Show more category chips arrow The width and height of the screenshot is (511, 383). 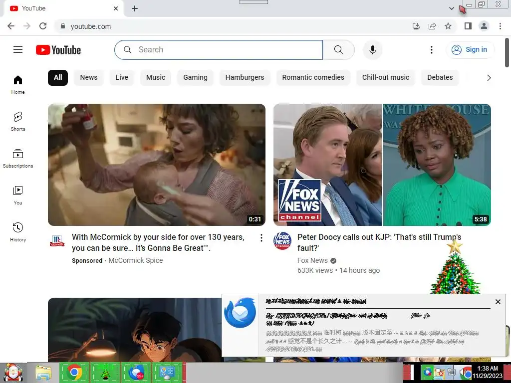[x=489, y=77]
